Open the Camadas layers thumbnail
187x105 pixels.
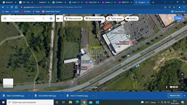[x=8, y=83]
